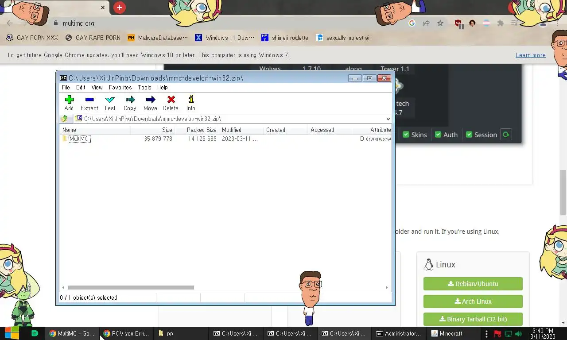
Task: Open the archive Info tool
Action: pyautogui.click(x=191, y=103)
